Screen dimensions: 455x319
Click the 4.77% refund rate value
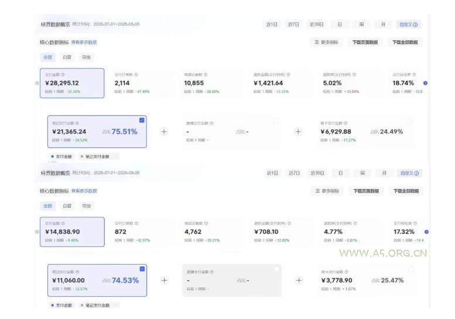333,232
